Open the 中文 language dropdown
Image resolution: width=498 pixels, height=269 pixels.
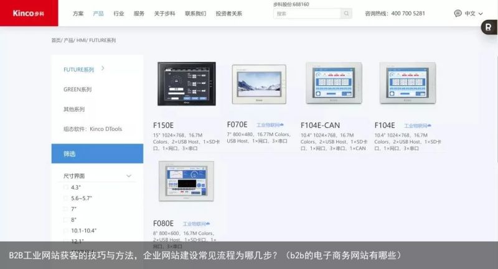tap(473, 14)
